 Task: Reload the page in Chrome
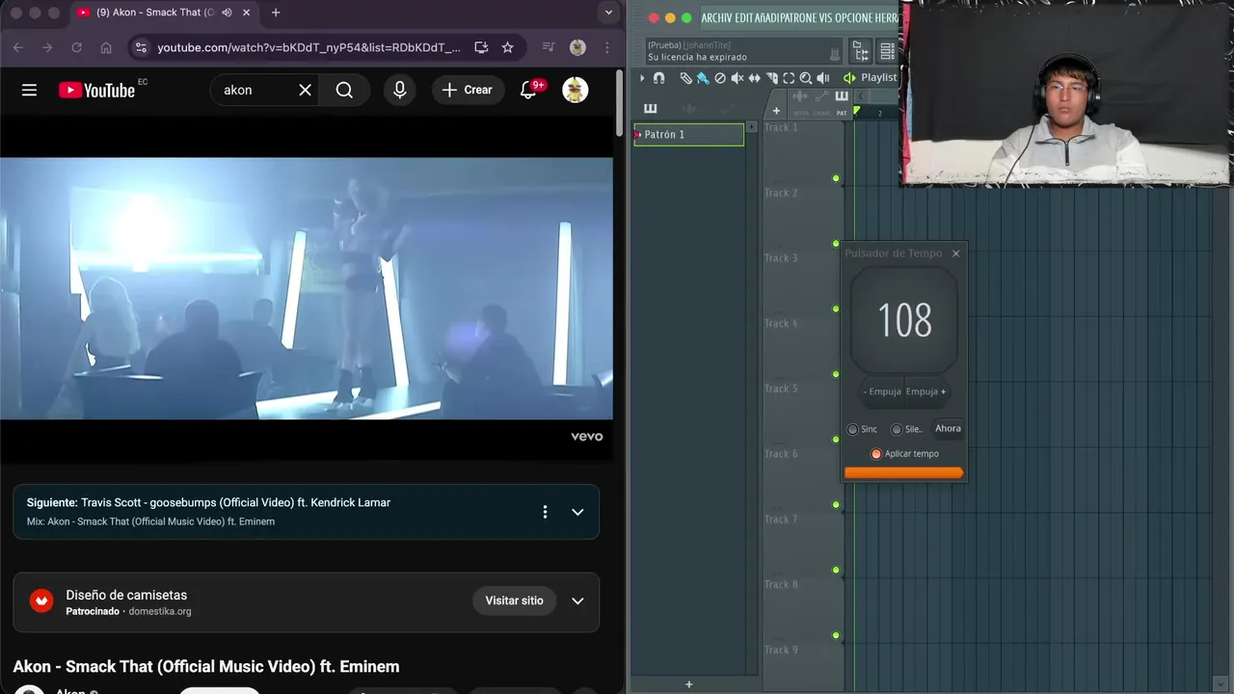pyautogui.click(x=76, y=47)
